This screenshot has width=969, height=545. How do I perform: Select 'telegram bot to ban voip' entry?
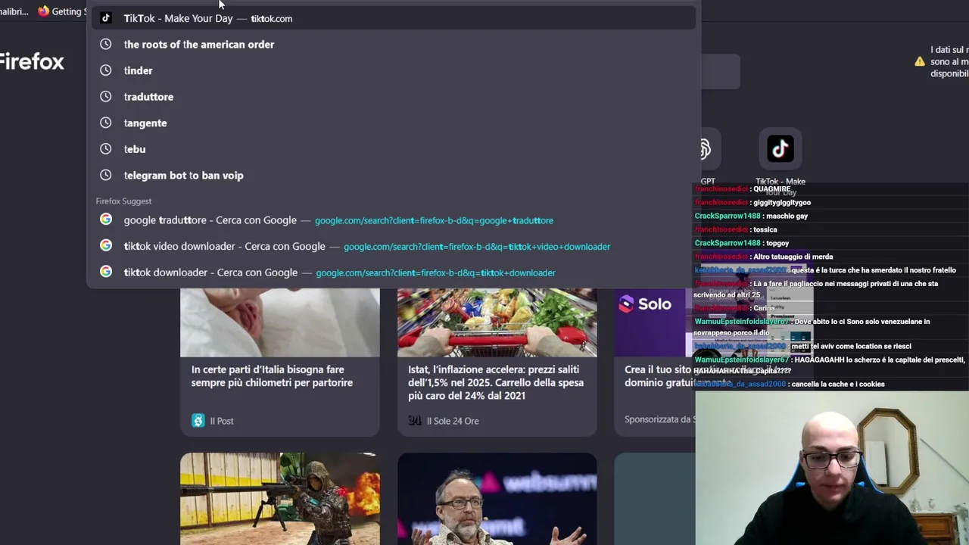pos(393,175)
